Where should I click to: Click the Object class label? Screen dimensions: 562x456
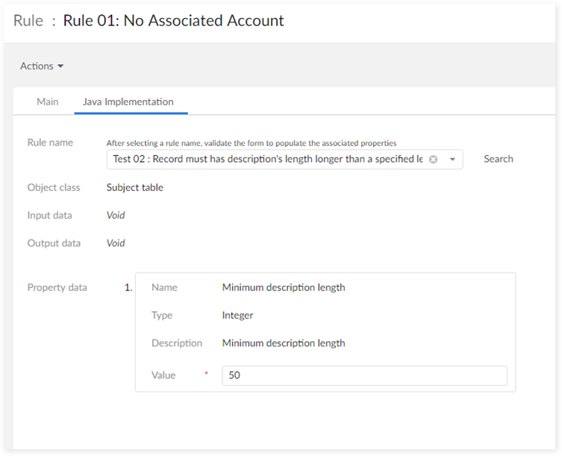54,187
